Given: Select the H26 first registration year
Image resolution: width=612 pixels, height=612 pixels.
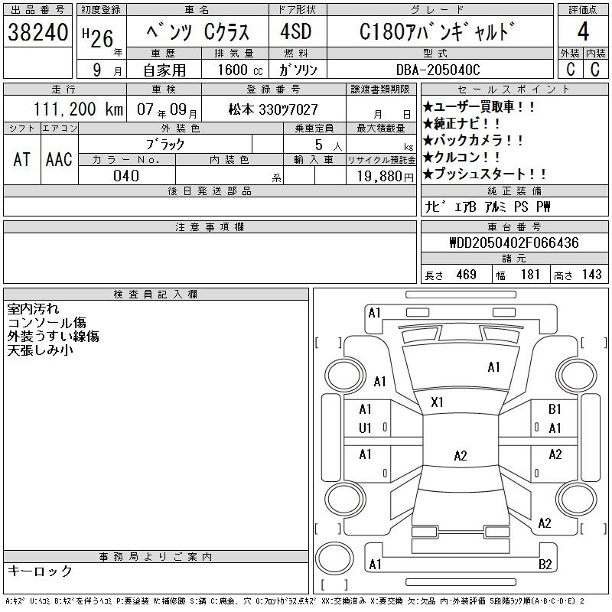Looking at the screenshot, I should pyautogui.click(x=98, y=38).
